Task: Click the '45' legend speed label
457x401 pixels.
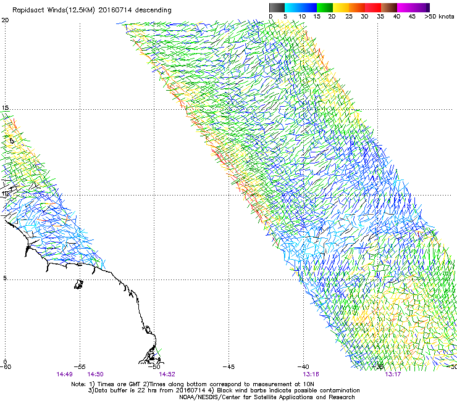Action: tap(412, 17)
